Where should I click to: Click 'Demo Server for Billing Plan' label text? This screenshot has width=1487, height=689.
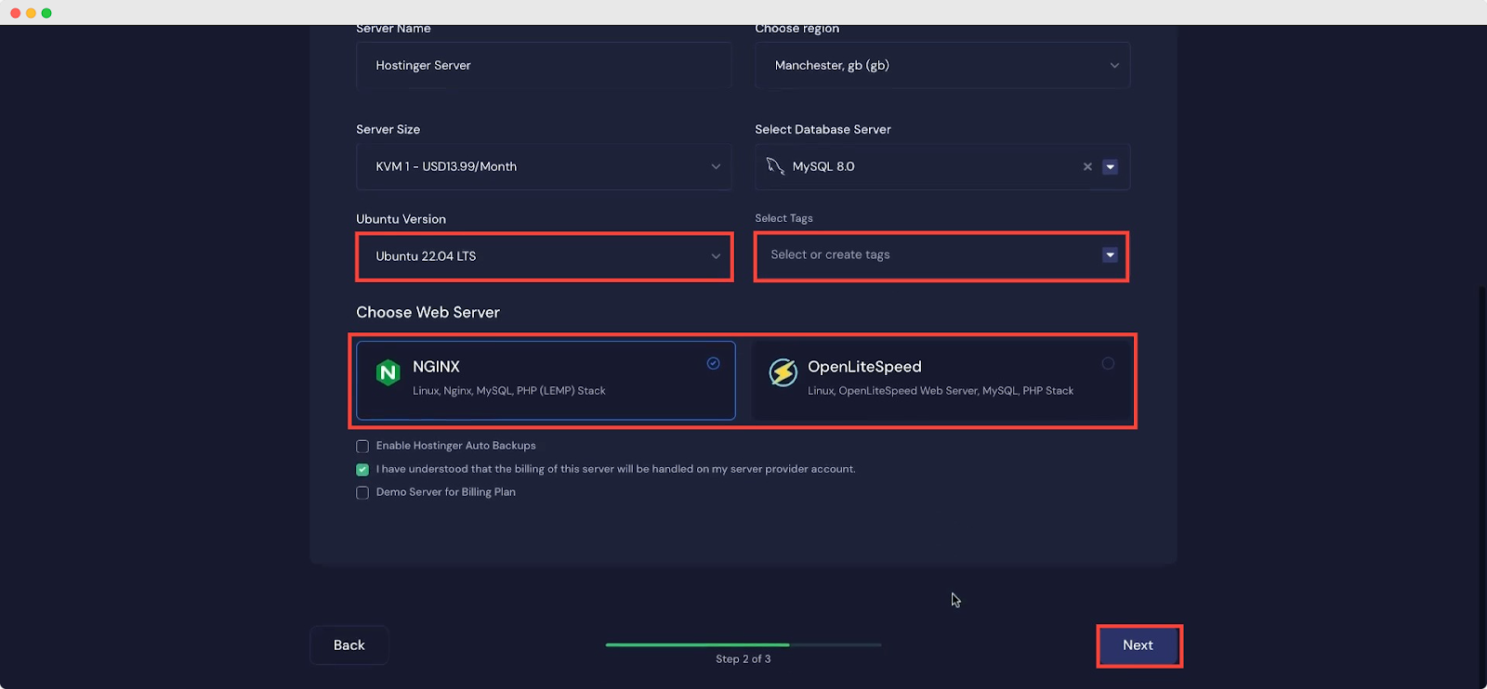point(446,492)
